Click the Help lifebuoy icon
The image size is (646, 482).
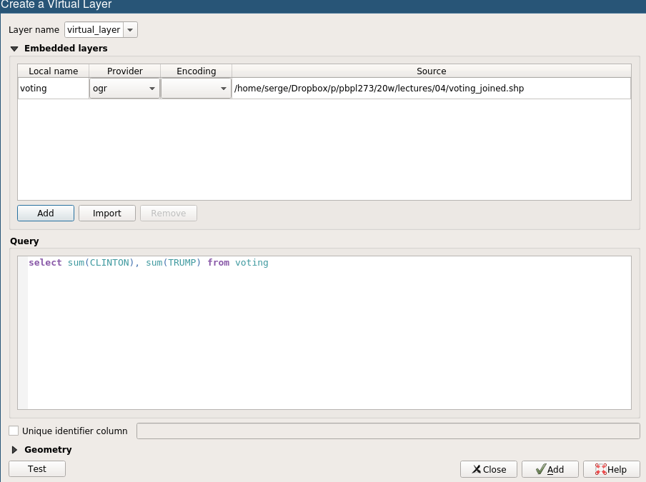[x=600, y=469]
